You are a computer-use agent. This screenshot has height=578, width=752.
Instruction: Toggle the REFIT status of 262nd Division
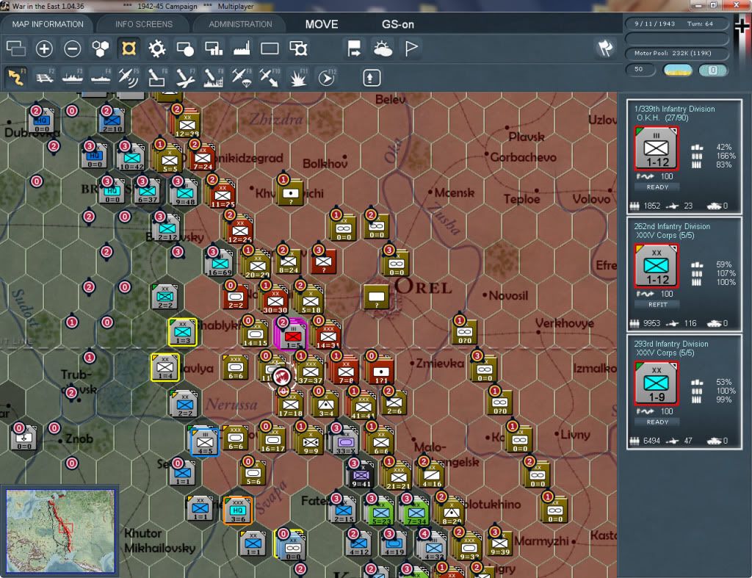click(657, 305)
